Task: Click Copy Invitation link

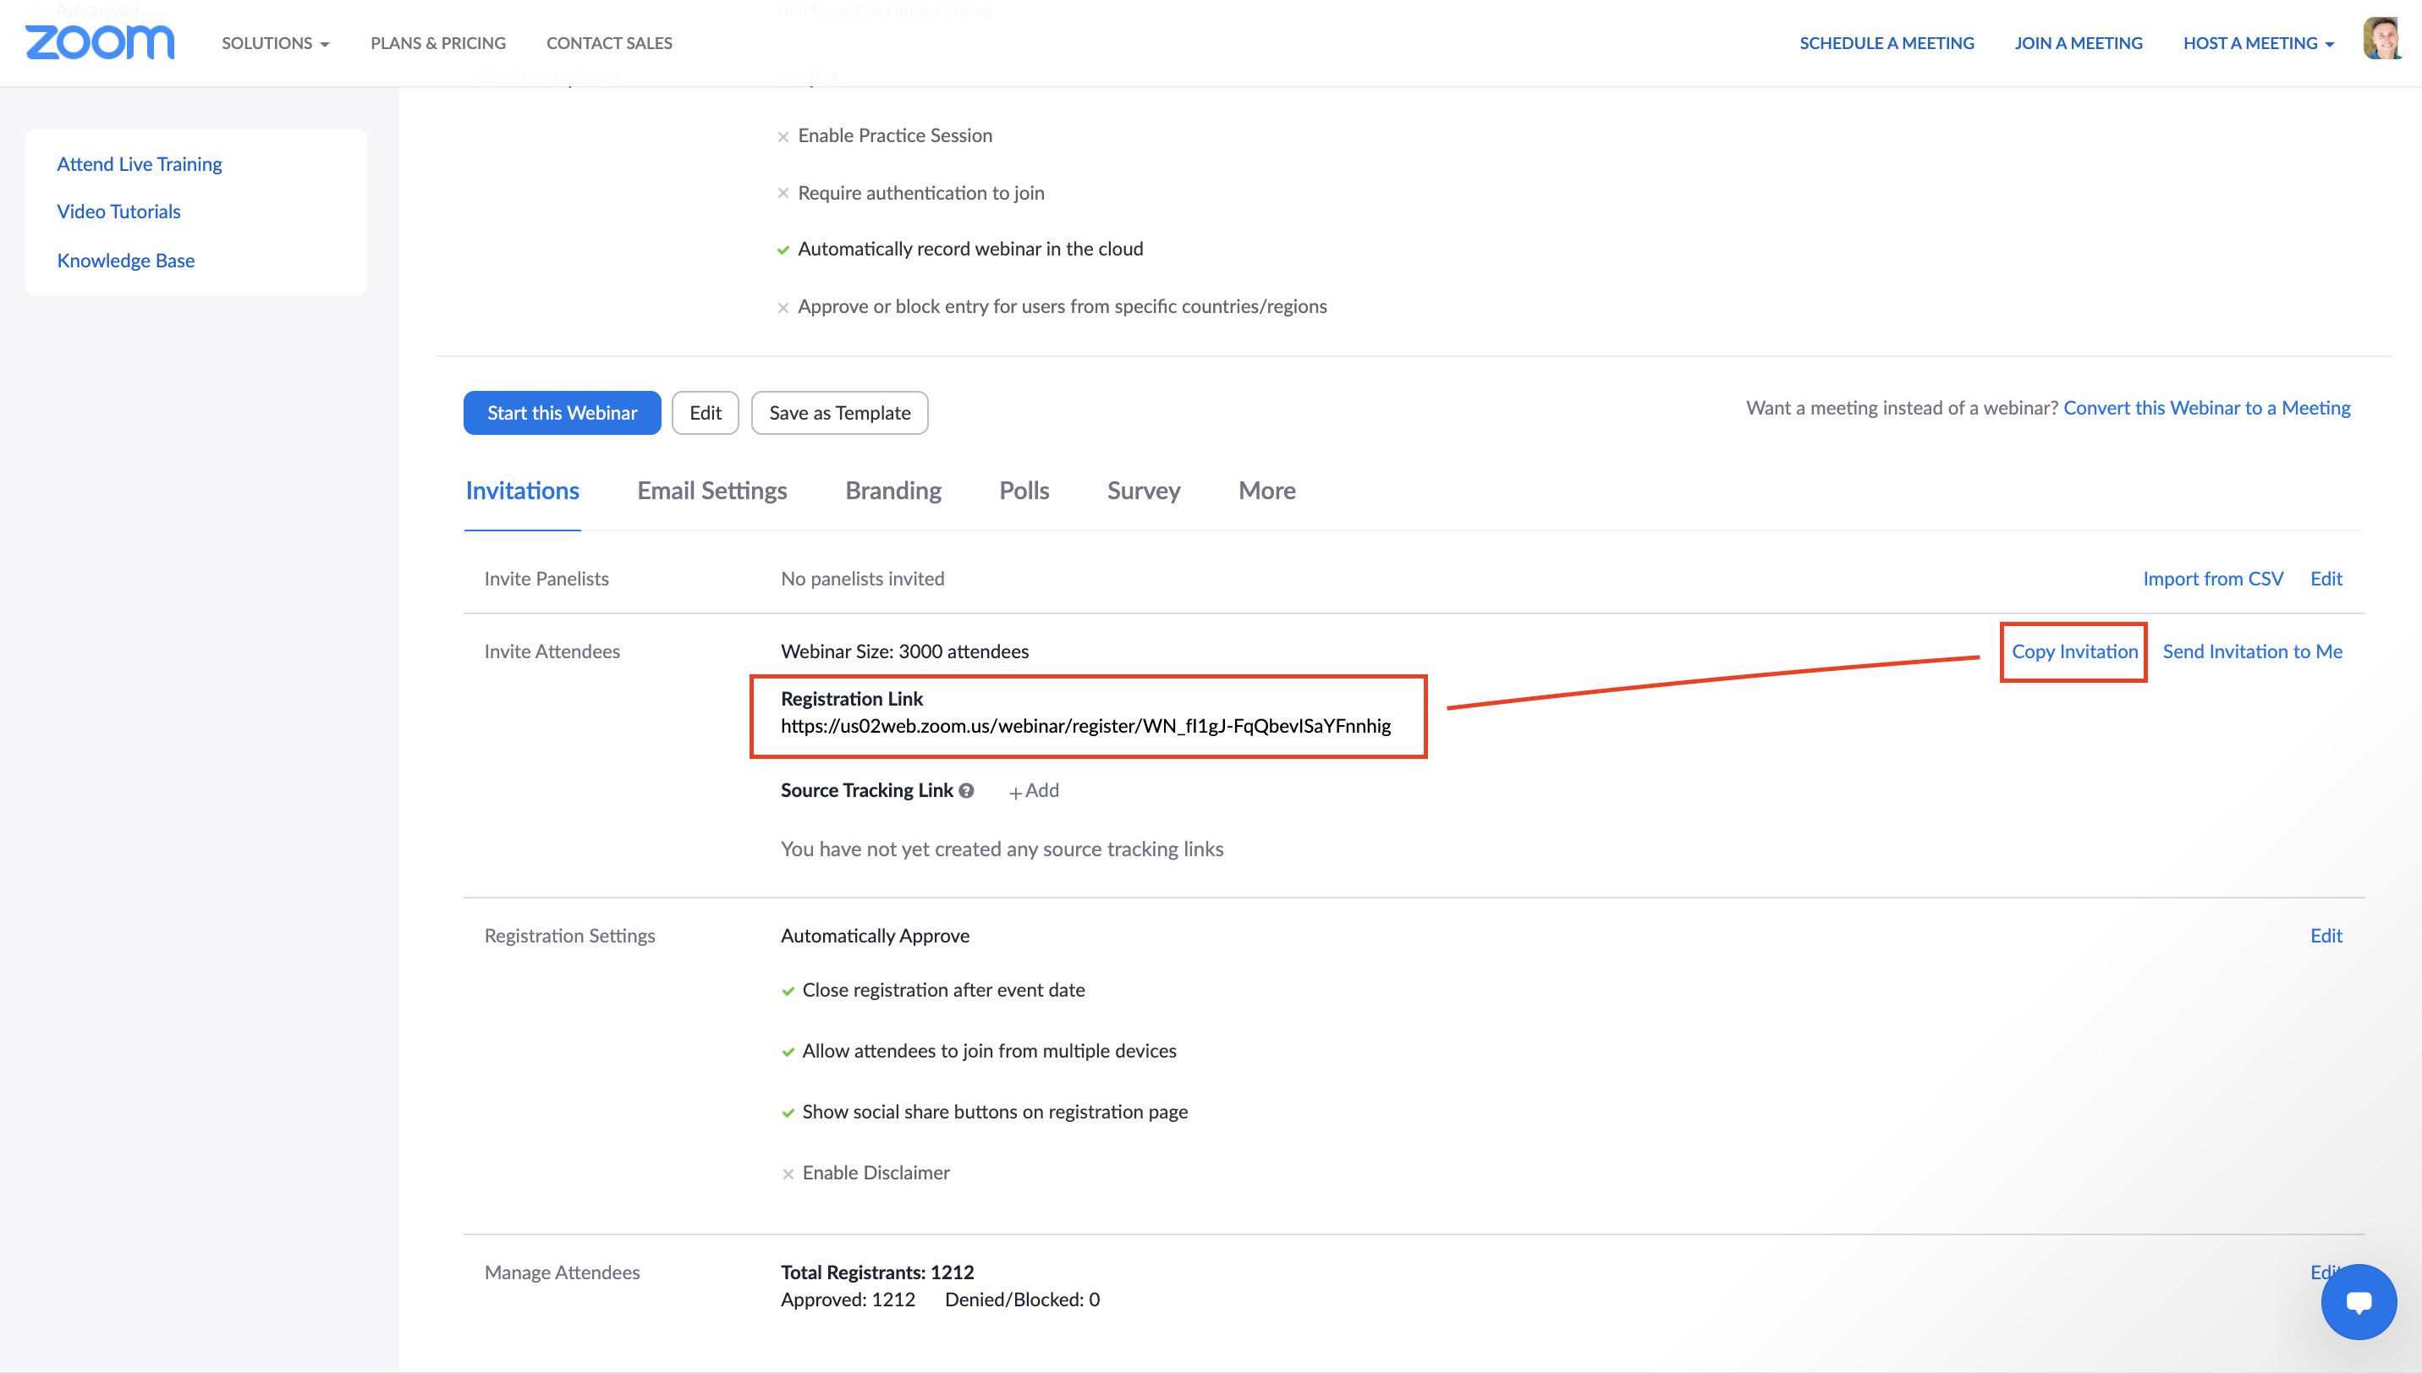Action: point(2073,651)
